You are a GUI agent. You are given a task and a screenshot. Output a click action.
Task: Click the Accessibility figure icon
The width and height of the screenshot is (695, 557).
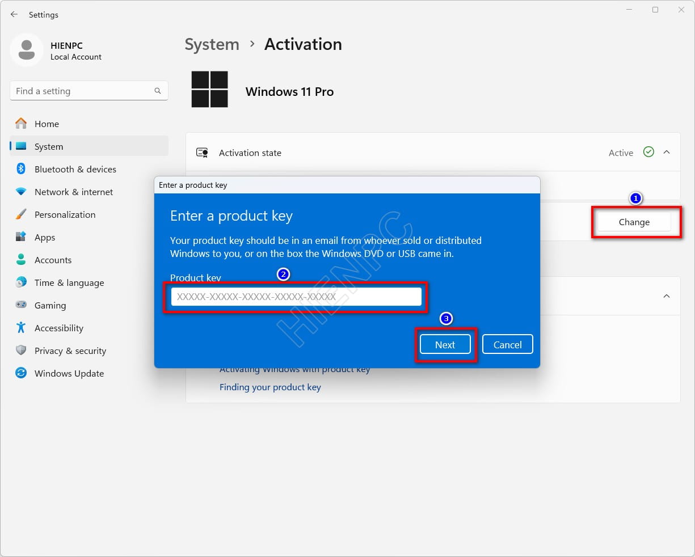pyautogui.click(x=21, y=328)
